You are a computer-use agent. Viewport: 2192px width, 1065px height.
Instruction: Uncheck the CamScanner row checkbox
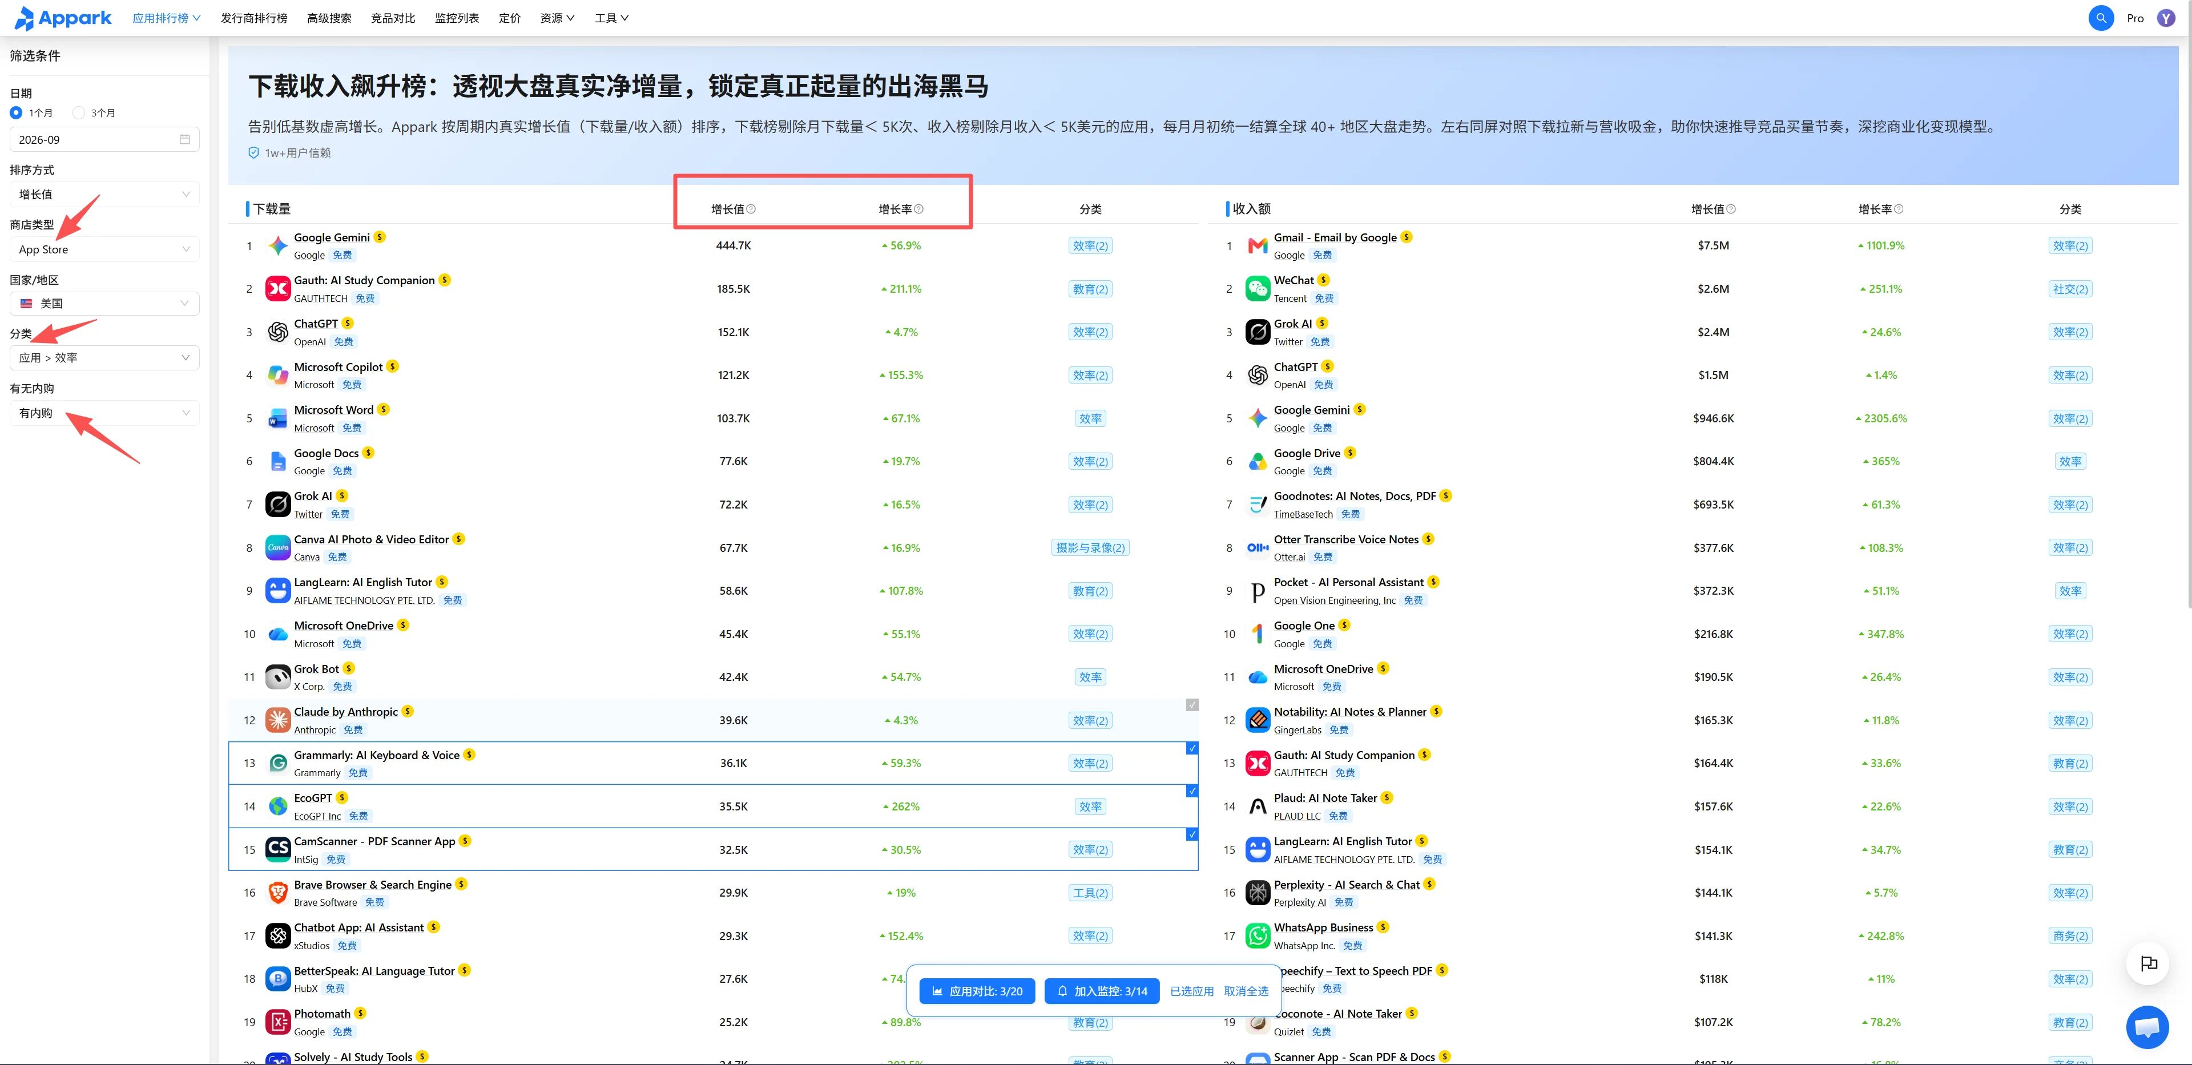(x=1192, y=834)
